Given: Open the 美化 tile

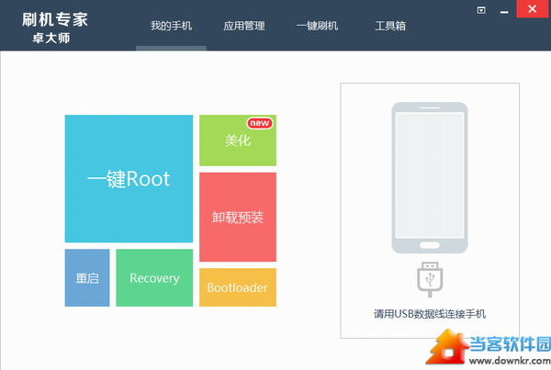Looking at the screenshot, I should point(238,140).
